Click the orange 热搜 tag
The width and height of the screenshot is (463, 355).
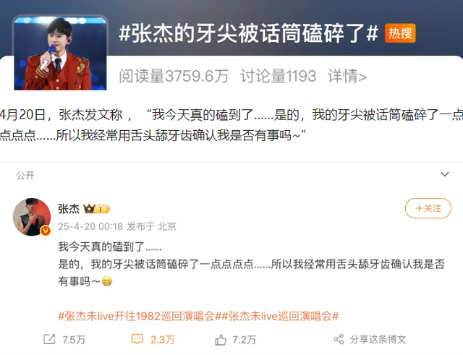[400, 33]
